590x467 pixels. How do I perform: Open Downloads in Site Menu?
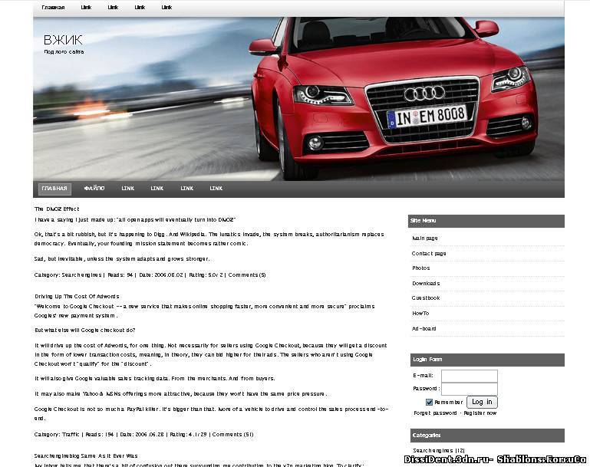[x=426, y=283]
